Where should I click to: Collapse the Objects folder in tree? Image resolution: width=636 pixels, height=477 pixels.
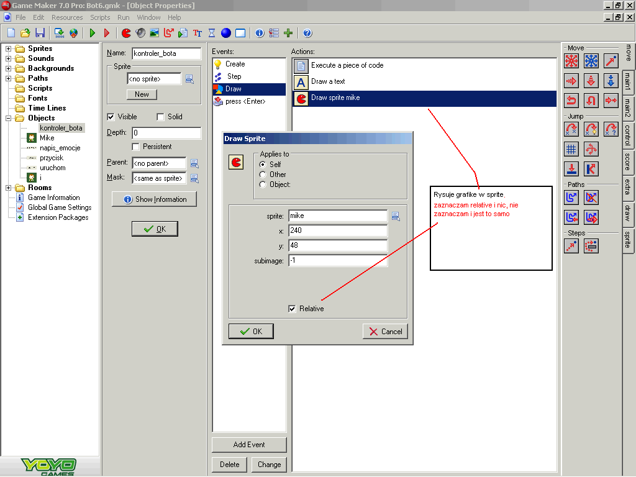9,118
